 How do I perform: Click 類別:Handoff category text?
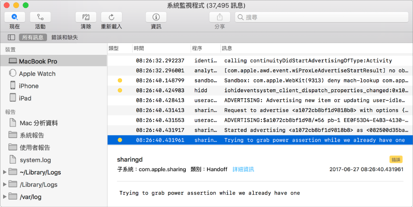[x=209, y=169]
